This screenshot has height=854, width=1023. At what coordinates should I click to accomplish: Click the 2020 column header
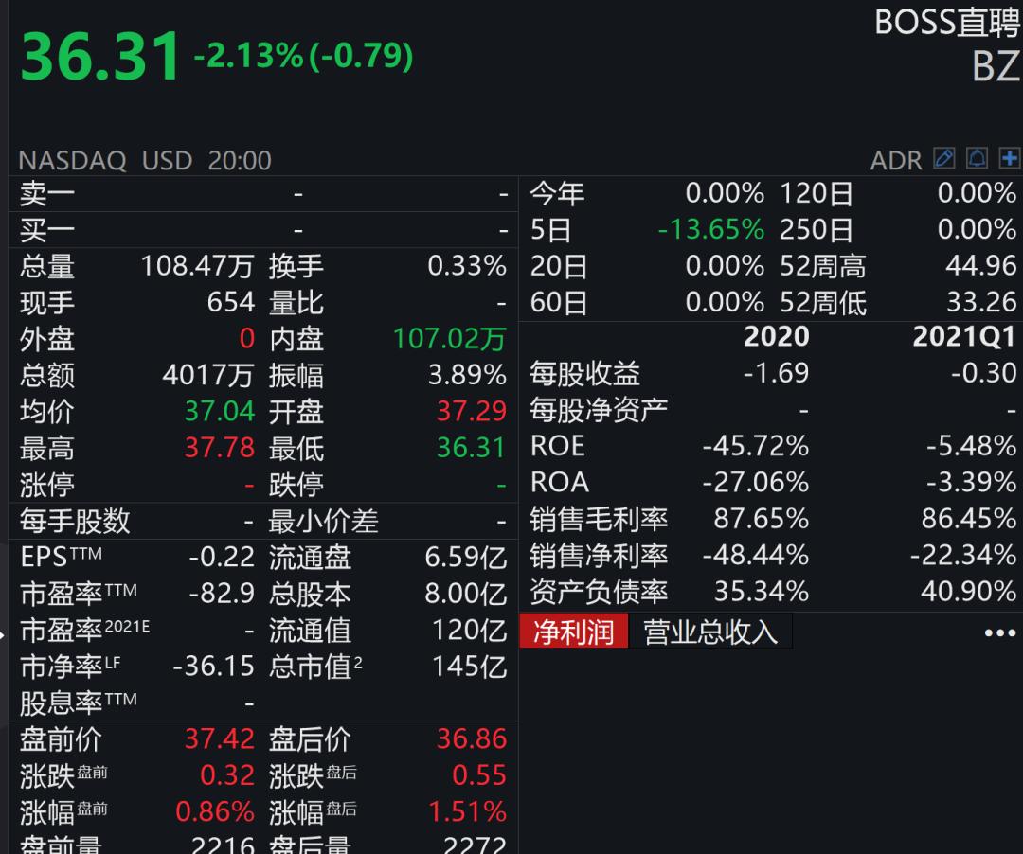click(x=778, y=337)
